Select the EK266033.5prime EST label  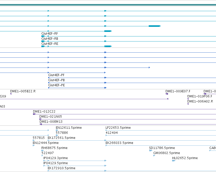(x=119, y=143)
